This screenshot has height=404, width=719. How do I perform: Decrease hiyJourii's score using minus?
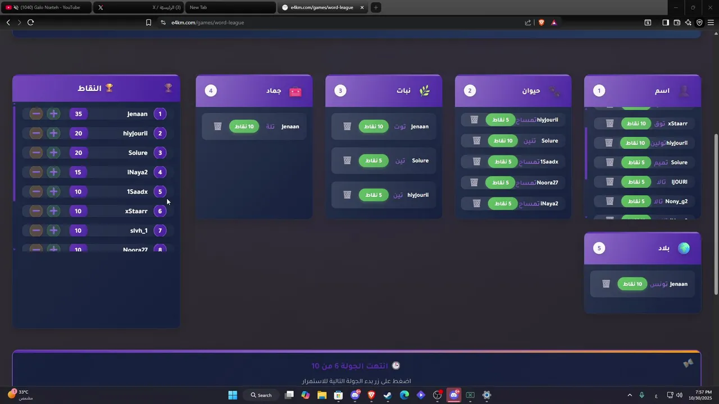pos(36,134)
